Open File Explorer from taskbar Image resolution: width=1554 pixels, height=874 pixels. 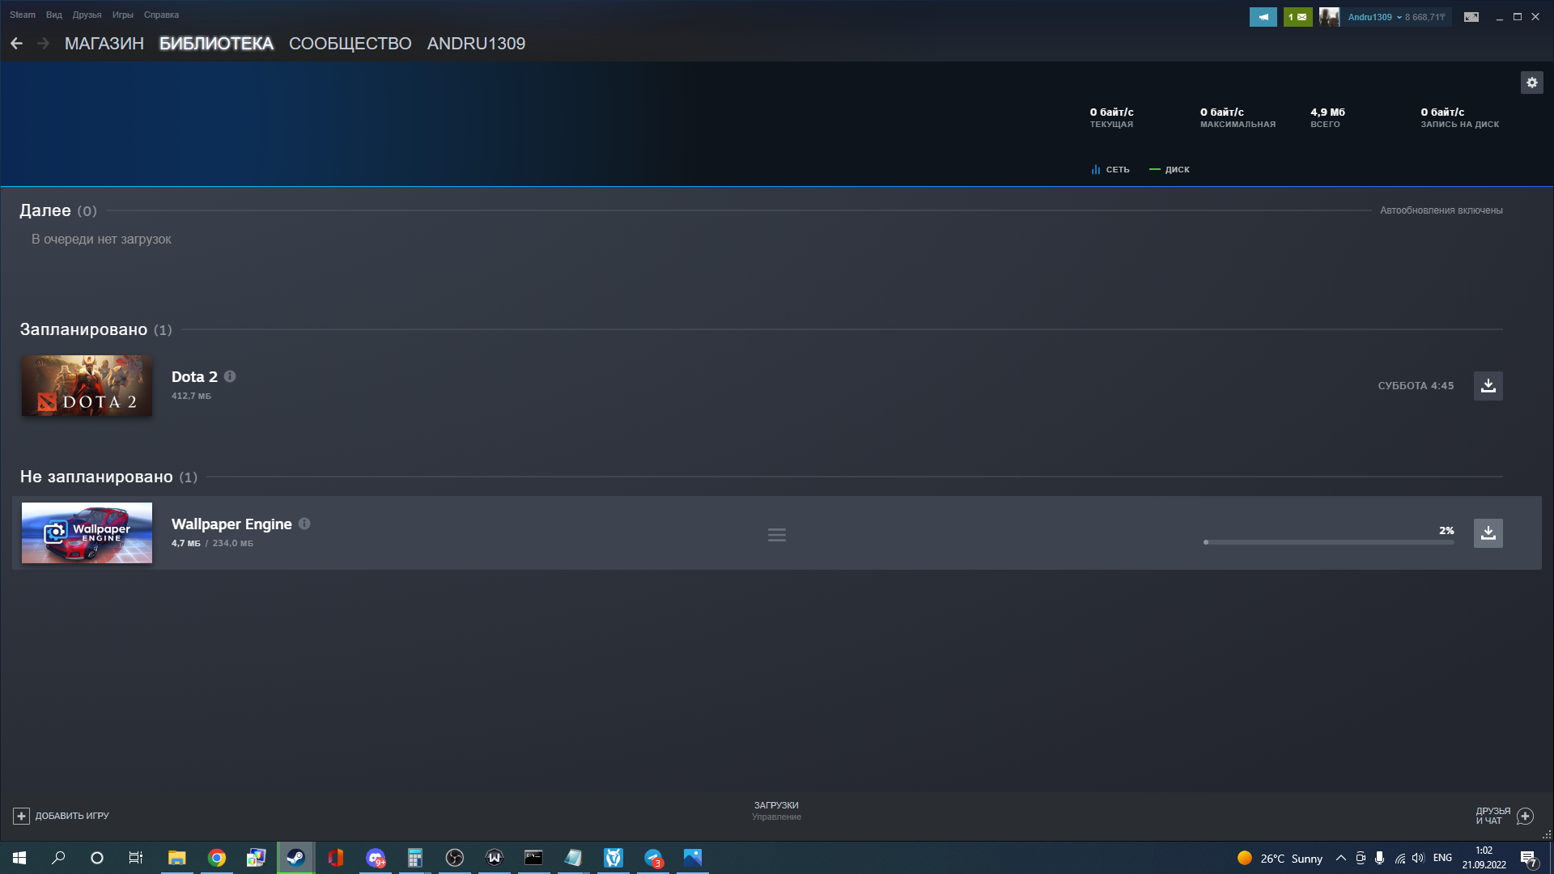[x=177, y=858]
